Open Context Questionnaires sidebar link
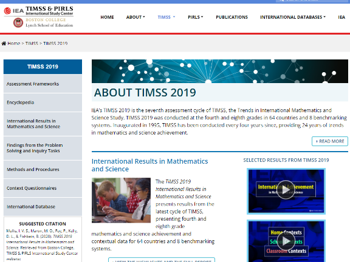Viewport: 350px width, 262px height. click(43, 188)
